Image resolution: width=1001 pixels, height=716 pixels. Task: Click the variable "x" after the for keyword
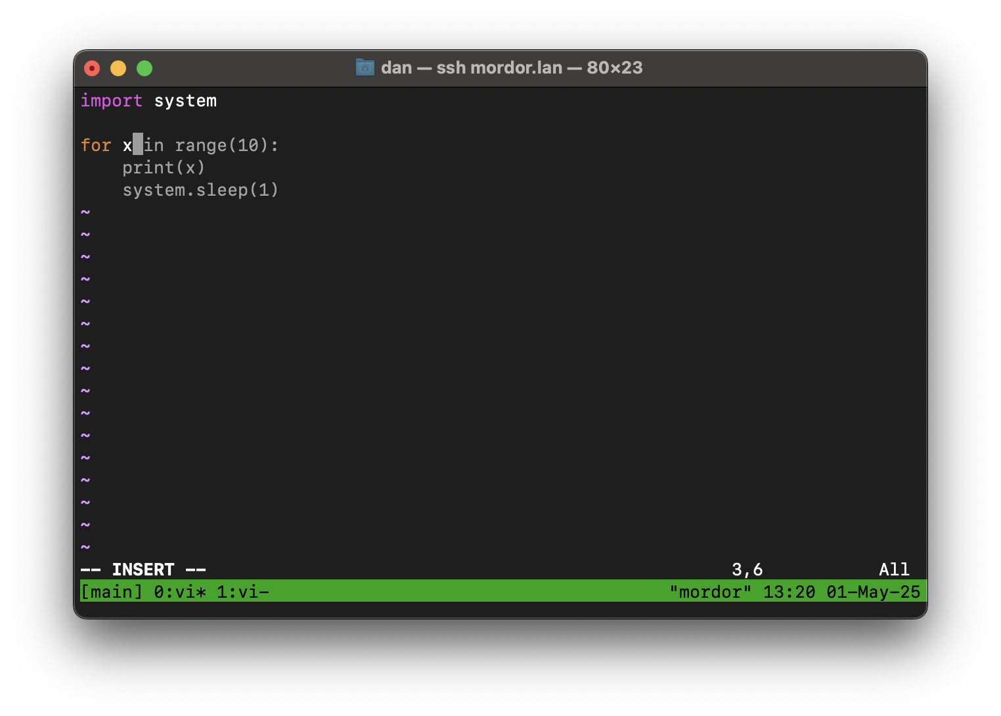tap(127, 146)
